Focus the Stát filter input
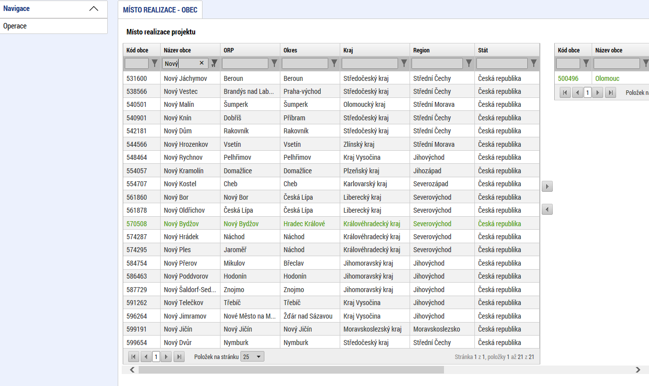The height and width of the screenshot is (386, 649). [502, 63]
